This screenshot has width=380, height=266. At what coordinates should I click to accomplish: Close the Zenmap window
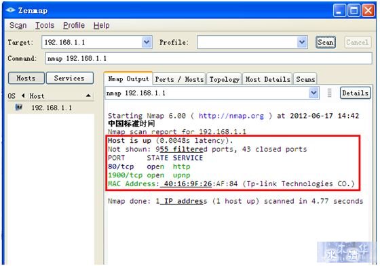(x=368, y=10)
